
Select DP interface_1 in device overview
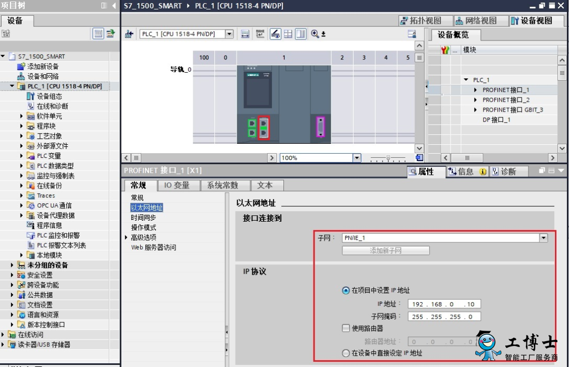click(x=496, y=120)
